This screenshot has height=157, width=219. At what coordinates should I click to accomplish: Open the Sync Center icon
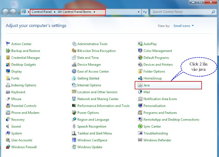140,126
